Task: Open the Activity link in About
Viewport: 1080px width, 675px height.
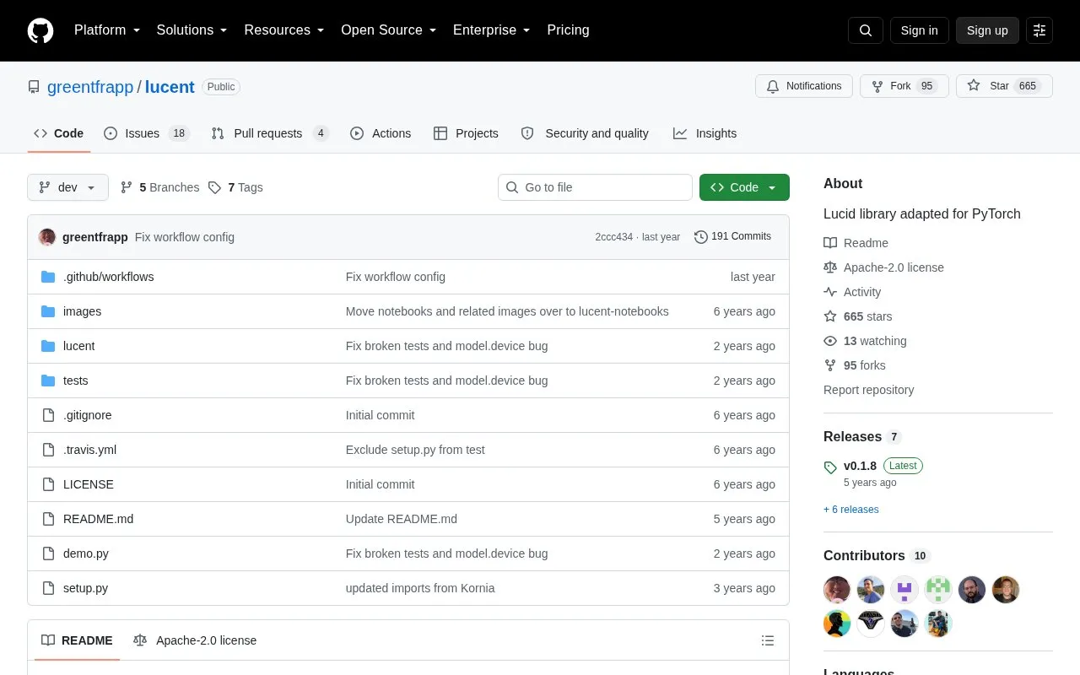Action: tap(852, 292)
